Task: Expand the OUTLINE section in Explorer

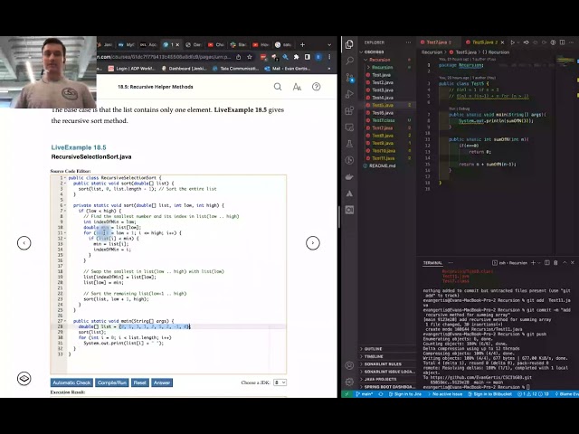Action: (386, 349)
